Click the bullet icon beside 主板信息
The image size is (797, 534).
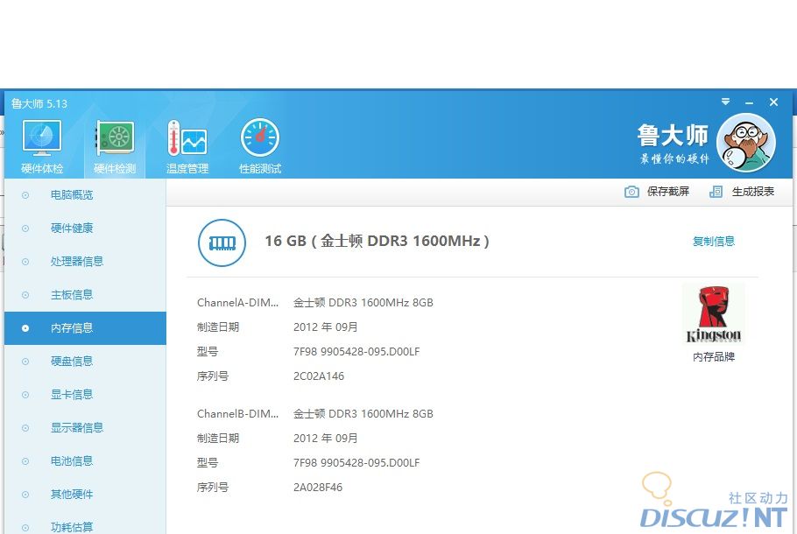[25, 295]
